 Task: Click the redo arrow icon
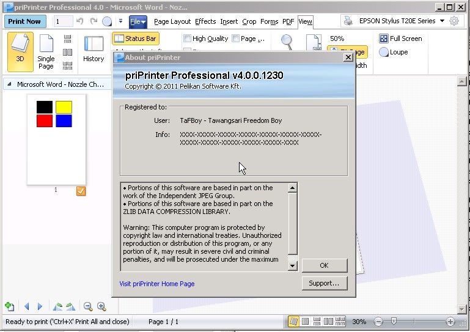coord(94,21)
